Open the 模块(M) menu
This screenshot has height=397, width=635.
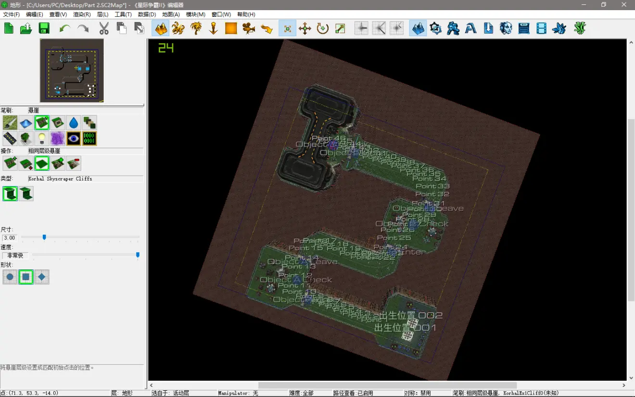tap(196, 14)
